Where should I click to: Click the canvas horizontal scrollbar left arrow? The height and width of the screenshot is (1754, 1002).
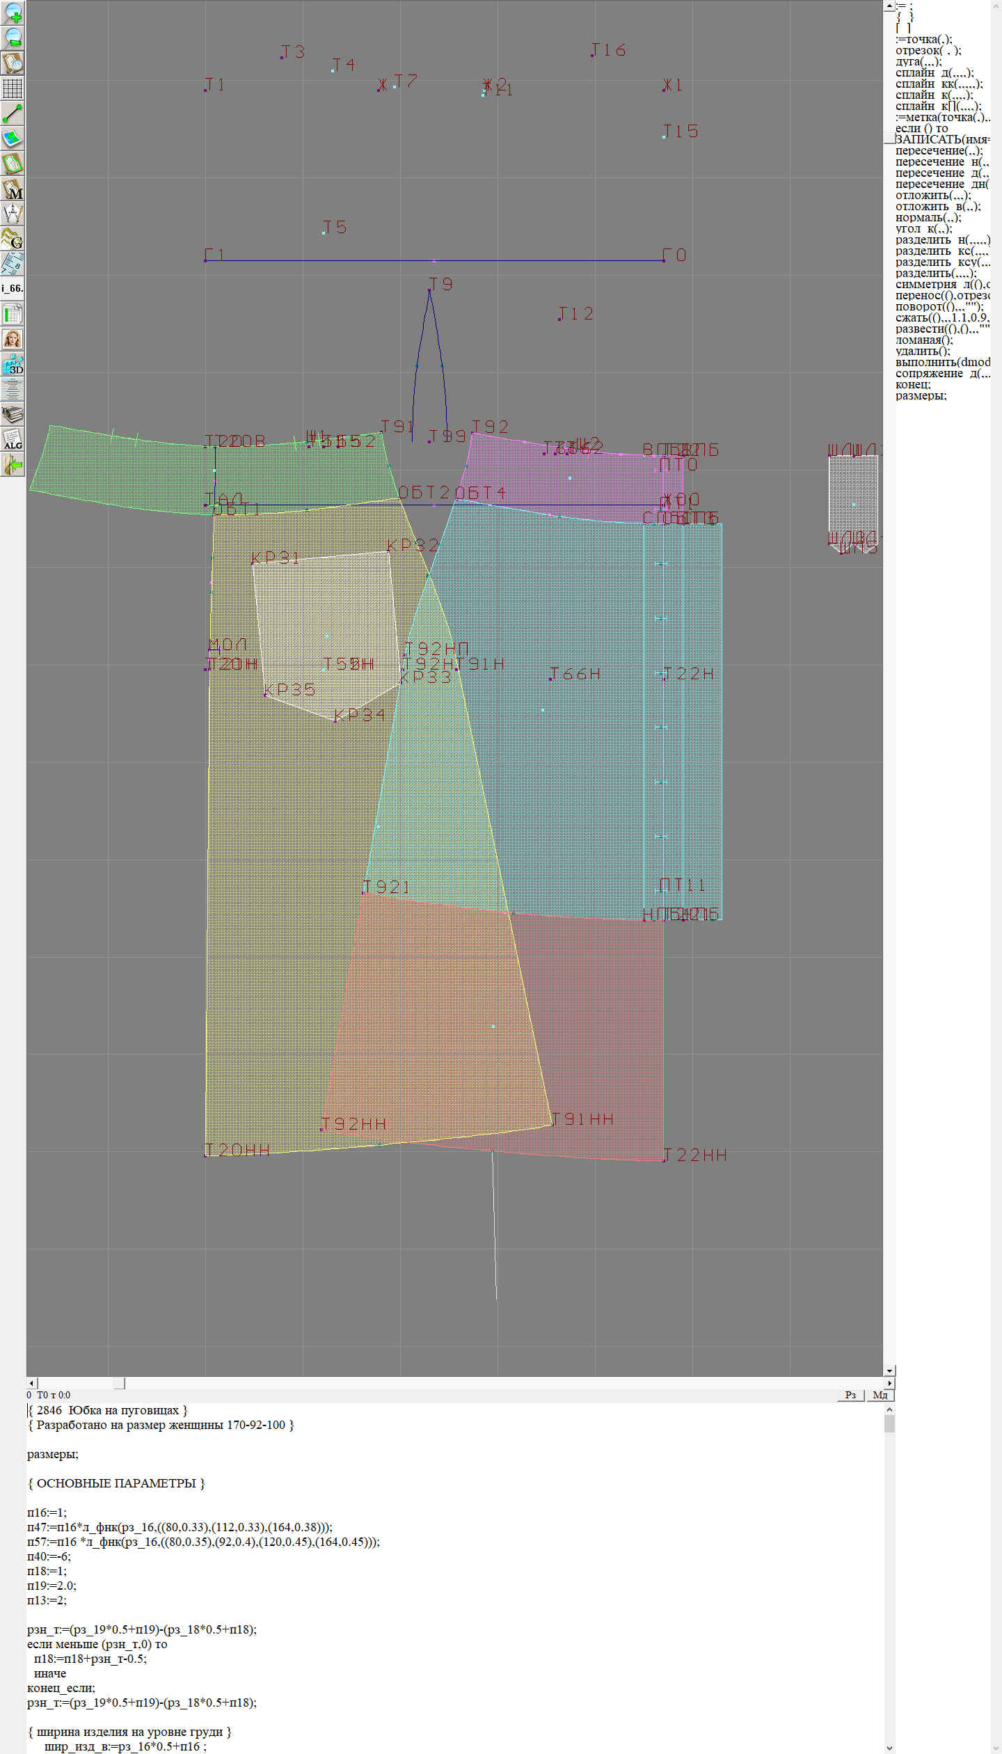point(31,1383)
